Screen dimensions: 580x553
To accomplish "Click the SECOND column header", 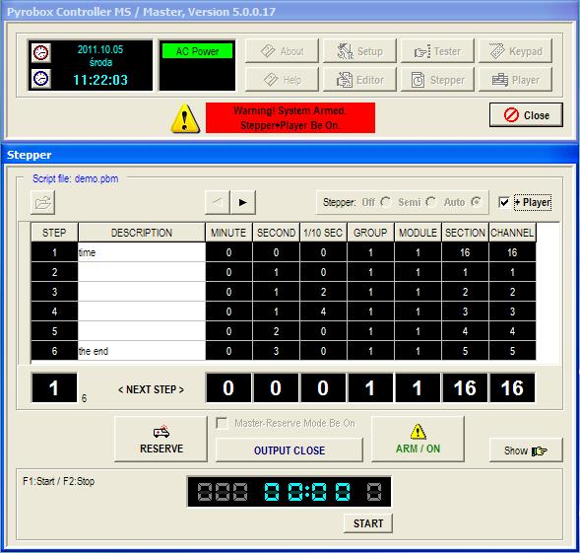I will click(x=276, y=233).
